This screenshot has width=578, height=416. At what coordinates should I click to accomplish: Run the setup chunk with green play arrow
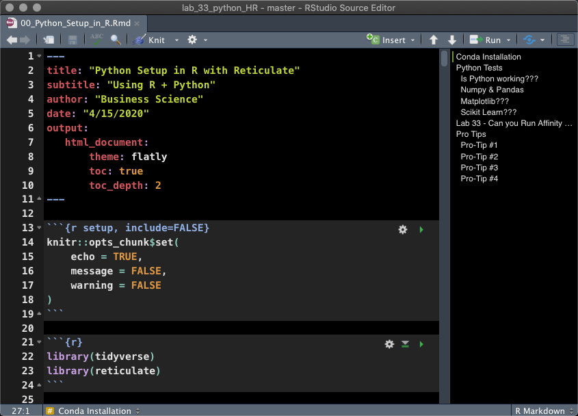[421, 230]
